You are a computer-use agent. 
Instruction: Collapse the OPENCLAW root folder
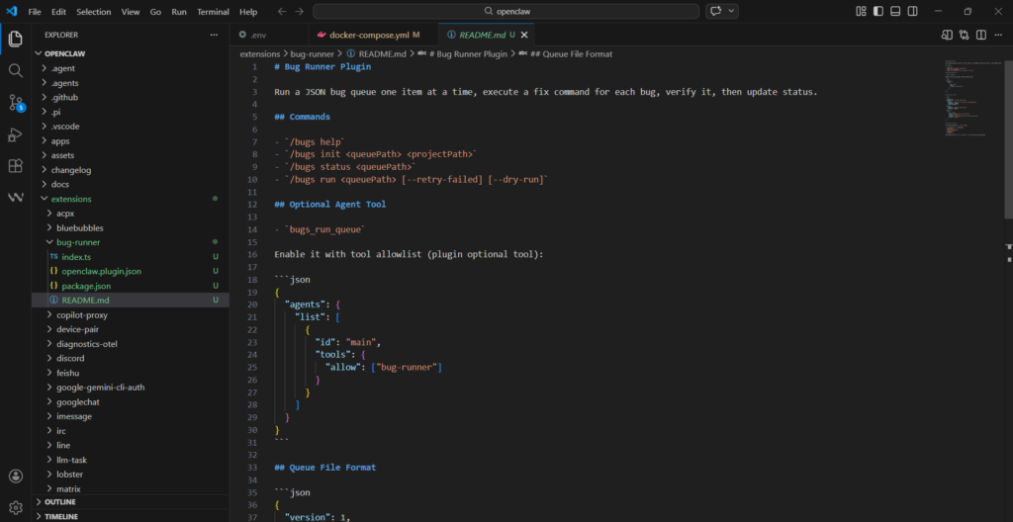(x=39, y=53)
